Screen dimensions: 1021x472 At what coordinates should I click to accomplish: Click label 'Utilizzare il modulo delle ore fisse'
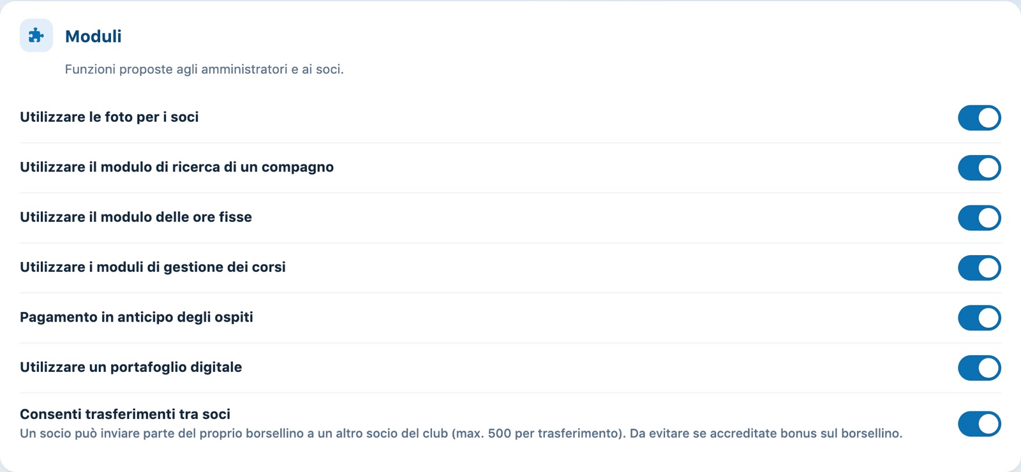(x=136, y=217)
